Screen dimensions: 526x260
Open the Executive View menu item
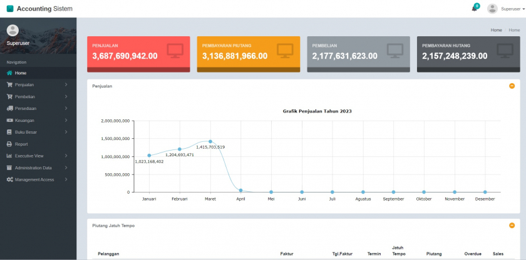[29, 156]
